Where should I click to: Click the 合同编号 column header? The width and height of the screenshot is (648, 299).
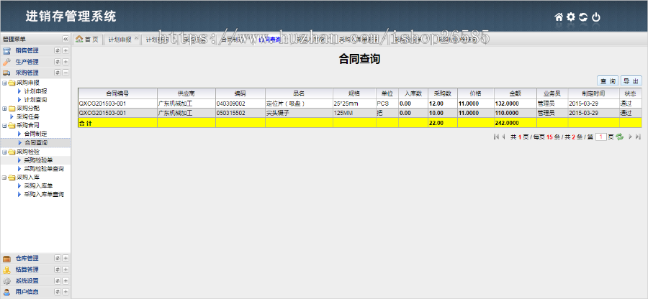coord(118,93)
